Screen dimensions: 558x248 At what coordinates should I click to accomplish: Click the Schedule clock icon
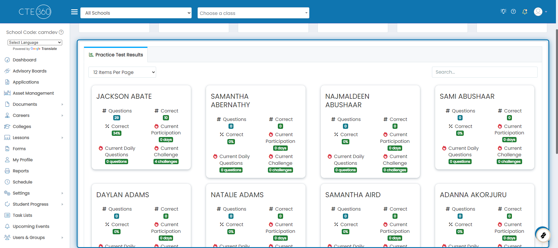pos(7,182)
